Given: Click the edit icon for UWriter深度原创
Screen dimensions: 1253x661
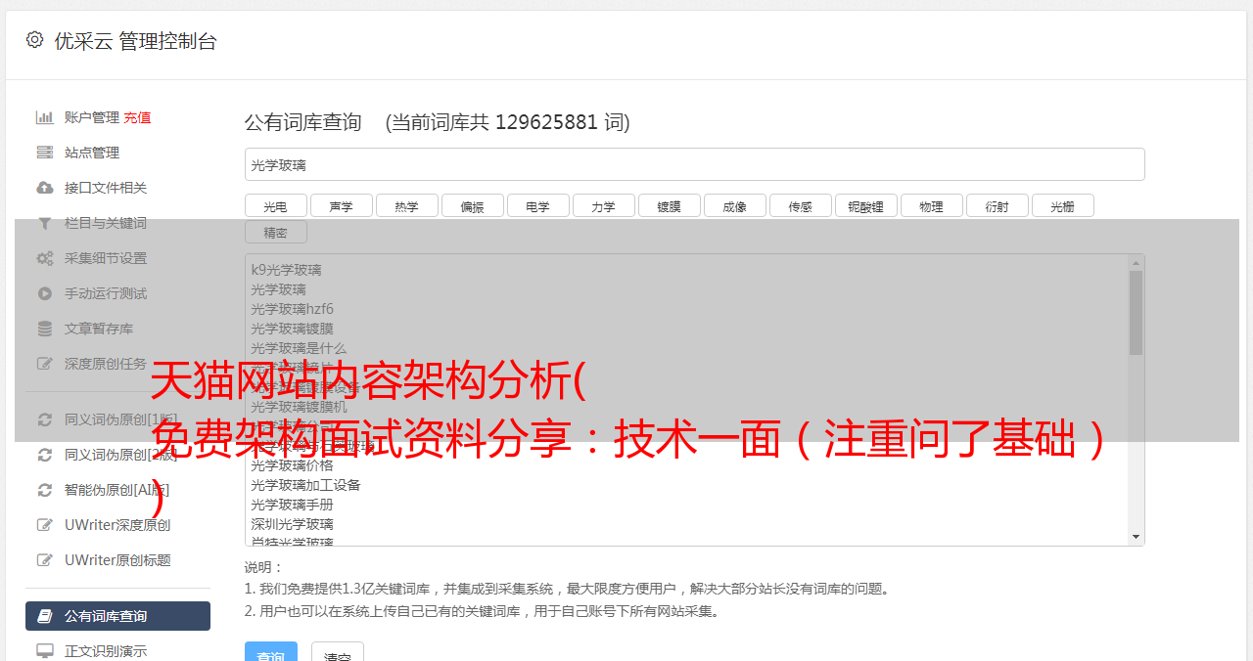Looking at the screenshot, I should pos(45,525).
